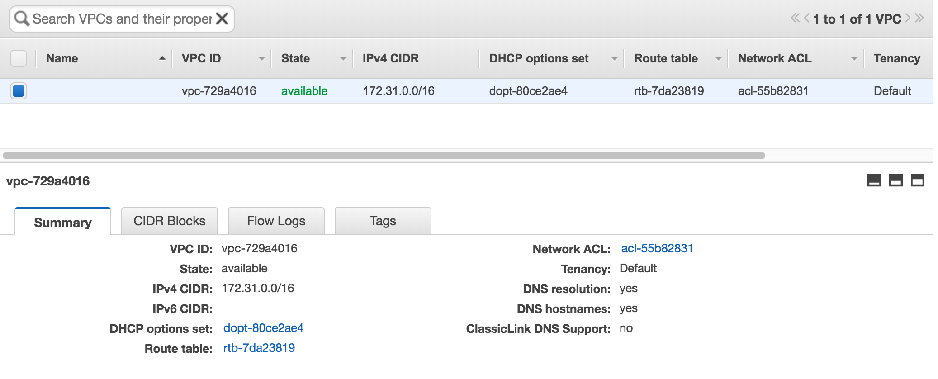This screenshot has height=379, width=938.
Task: Open the DHCP options set column dropdown
Action: (614, 58)
